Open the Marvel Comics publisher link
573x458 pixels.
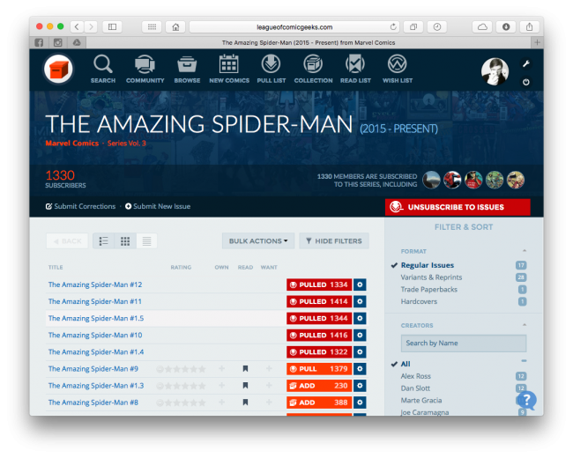tap(72, 144)
